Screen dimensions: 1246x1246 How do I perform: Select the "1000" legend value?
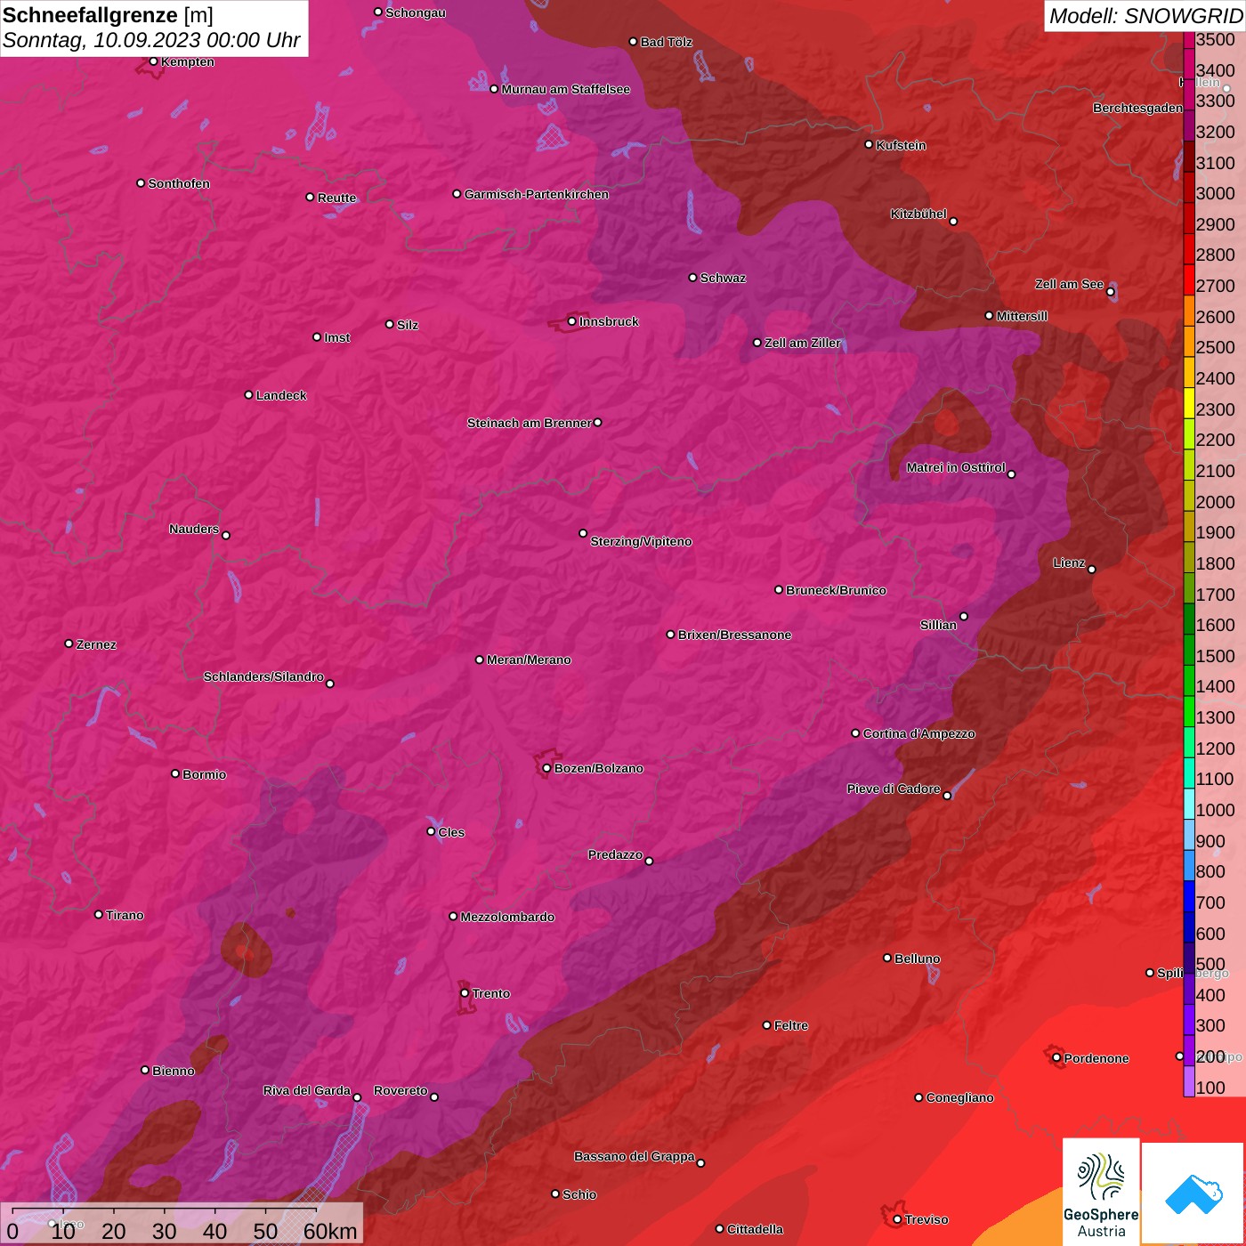tap(1216, 810)
